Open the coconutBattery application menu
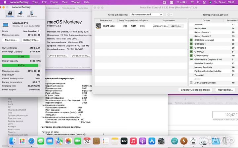Screen dimensions: 238x148 coord(19,2)
